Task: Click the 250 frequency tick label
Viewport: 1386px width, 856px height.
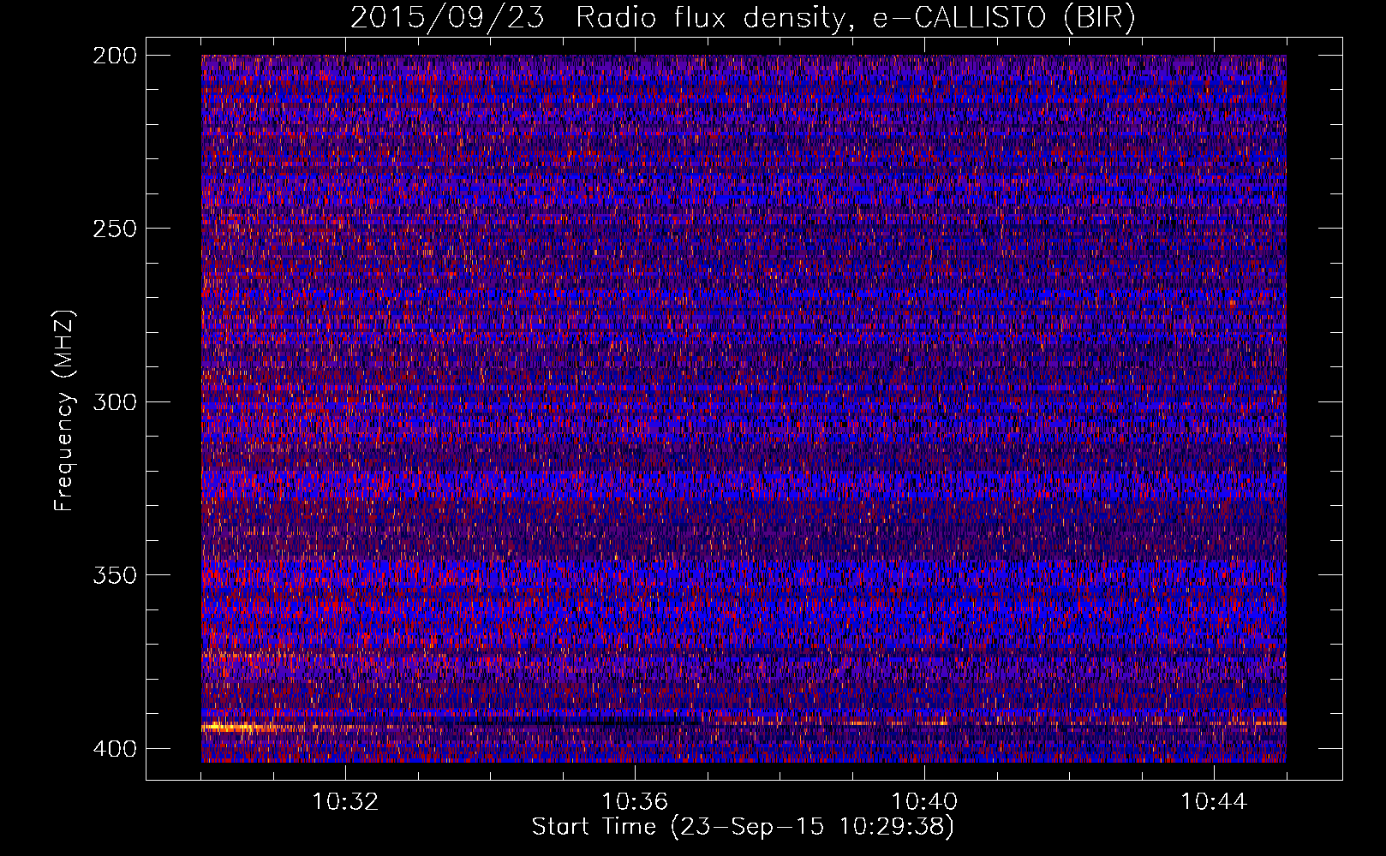Action: pos(114,229)
